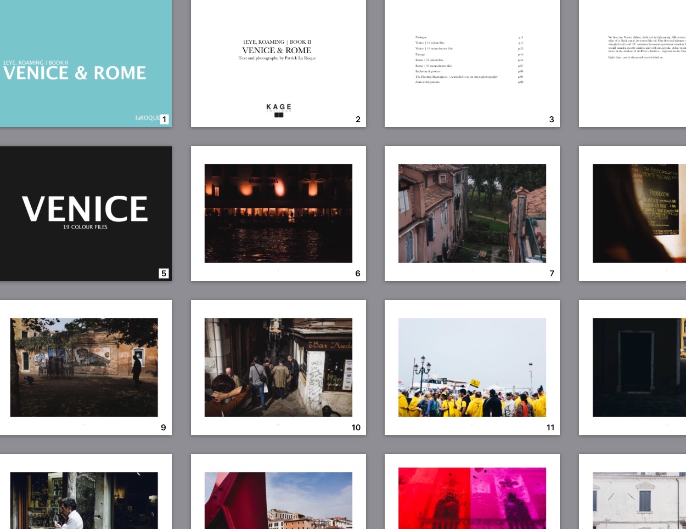The width and height of the screenshot is (686, 529).
Task: Select the man drinking wine photo page
Action: coord(86,491)
